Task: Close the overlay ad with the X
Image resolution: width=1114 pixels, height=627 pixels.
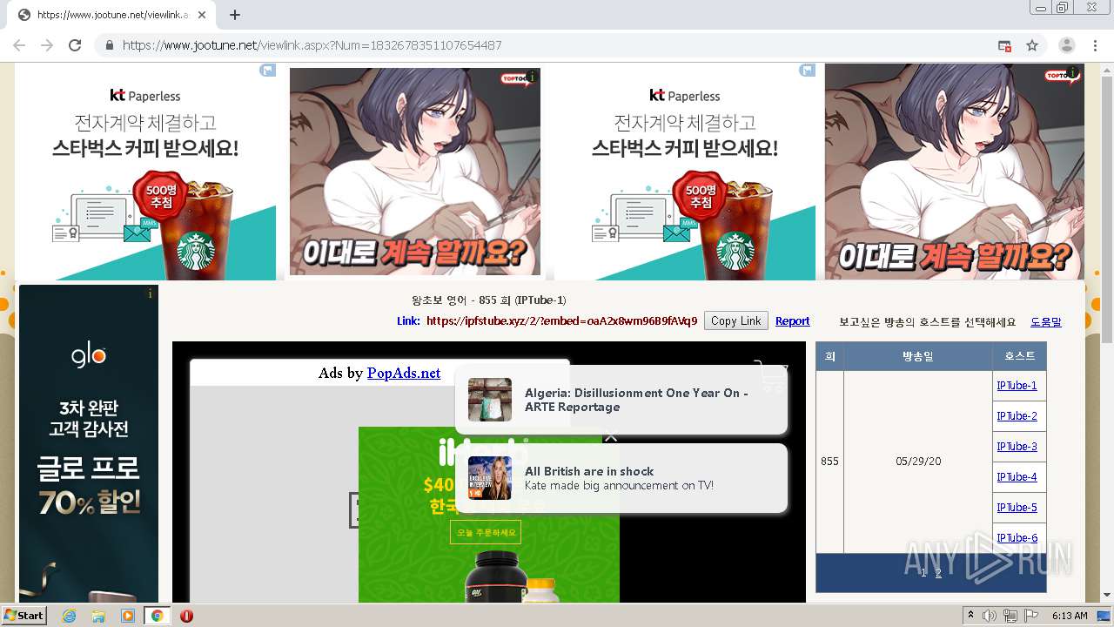Action: click(x=611, y=436)
